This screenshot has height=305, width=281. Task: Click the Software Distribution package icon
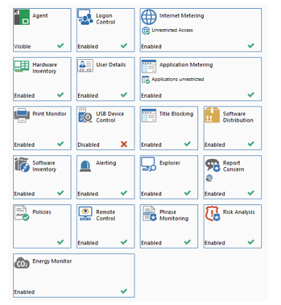pyautogui.click(x=212, y=115)
